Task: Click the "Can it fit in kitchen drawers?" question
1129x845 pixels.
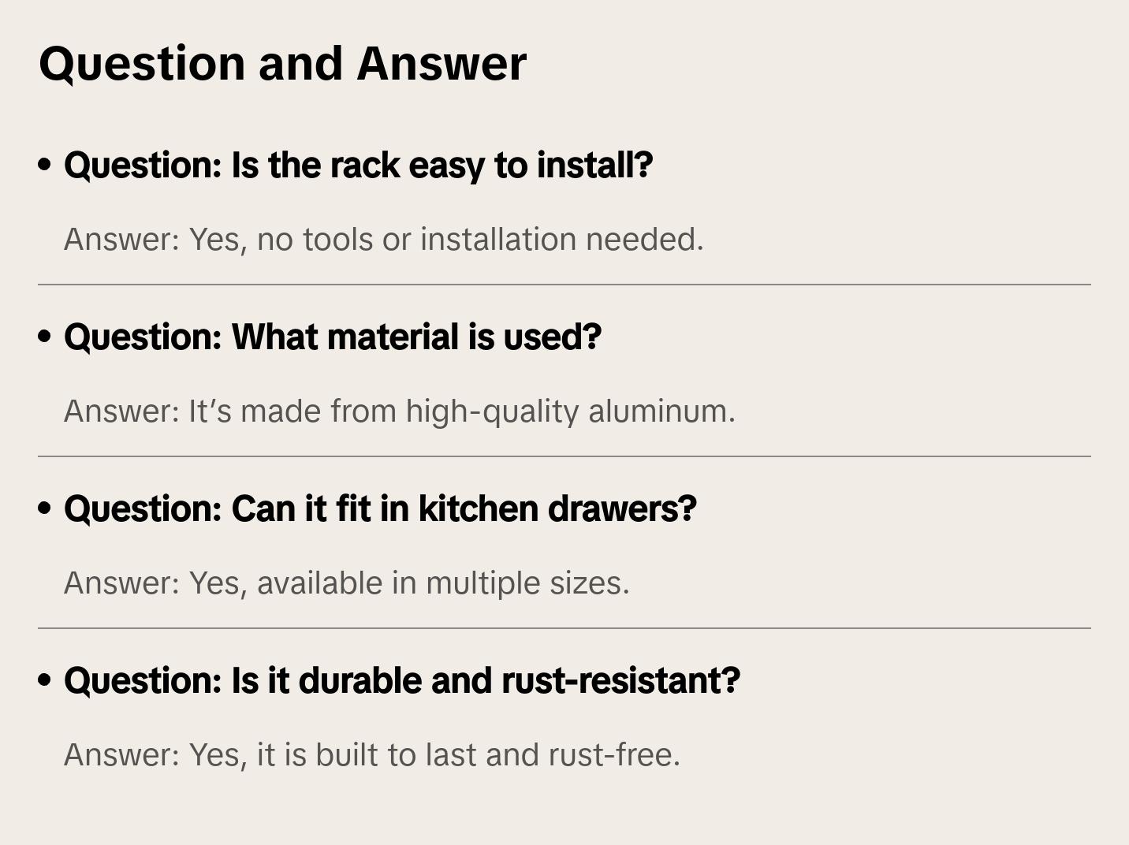Action: pos(380,509)
